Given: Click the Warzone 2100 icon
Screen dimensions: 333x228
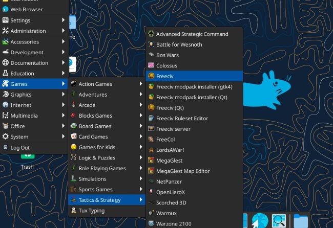Looking at the screenshot, I should click(x=151, y=223).
